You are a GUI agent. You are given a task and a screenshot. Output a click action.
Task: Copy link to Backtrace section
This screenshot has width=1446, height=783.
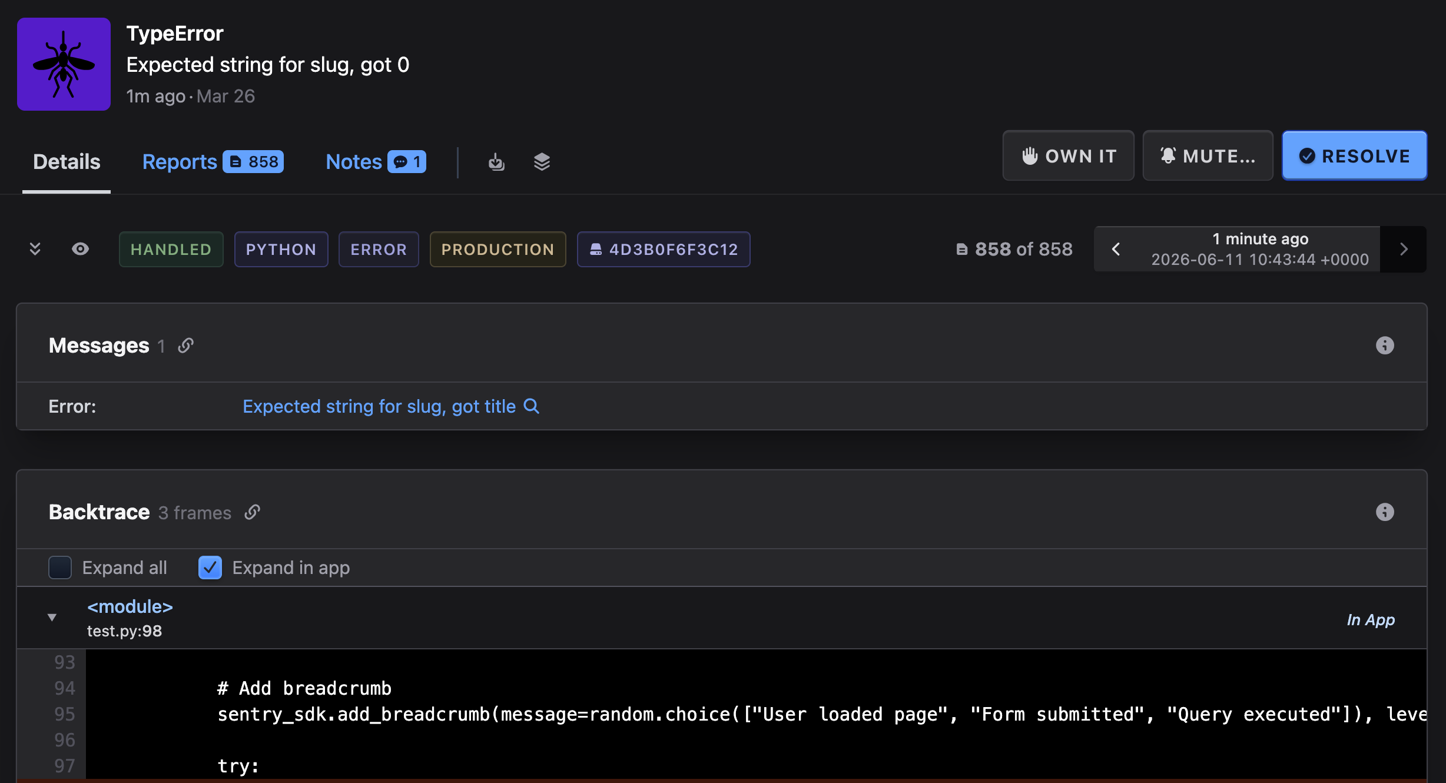tap(253, 512)
